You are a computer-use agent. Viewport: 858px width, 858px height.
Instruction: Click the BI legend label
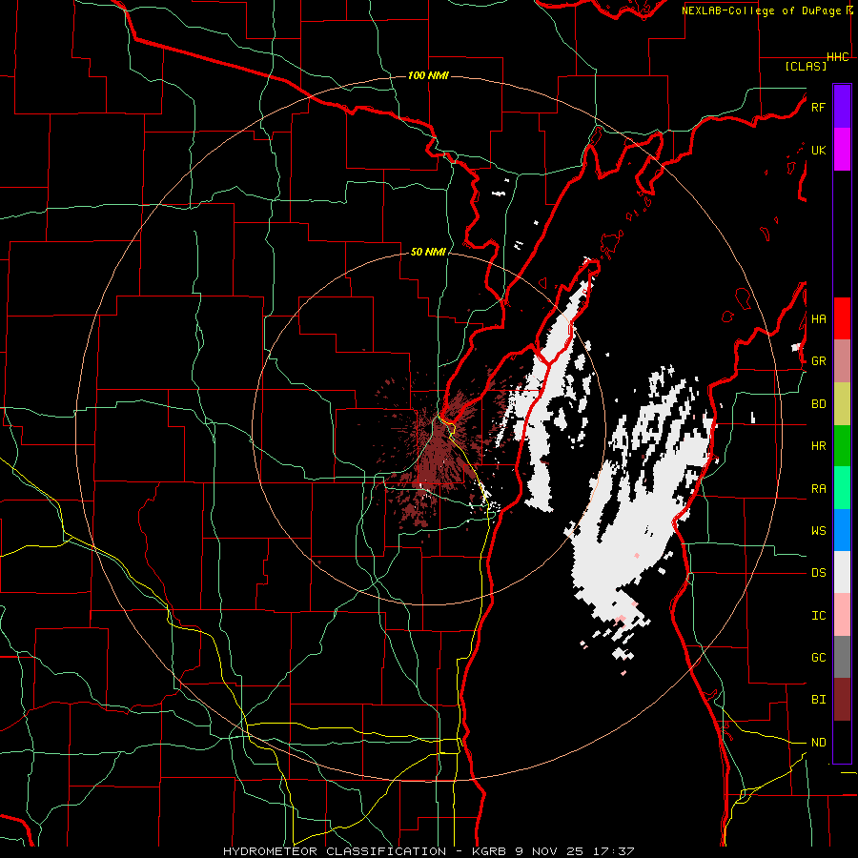[x=818, y=700]
